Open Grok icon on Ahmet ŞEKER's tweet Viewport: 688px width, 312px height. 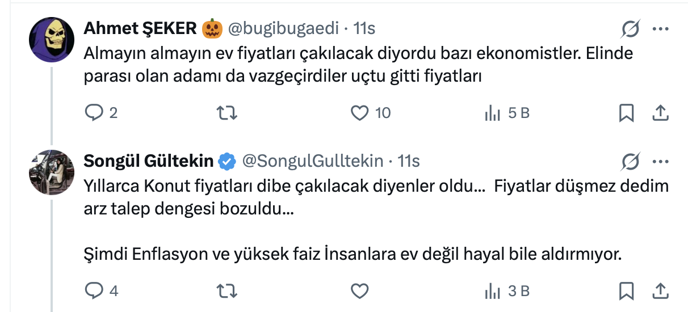point(631,28)
